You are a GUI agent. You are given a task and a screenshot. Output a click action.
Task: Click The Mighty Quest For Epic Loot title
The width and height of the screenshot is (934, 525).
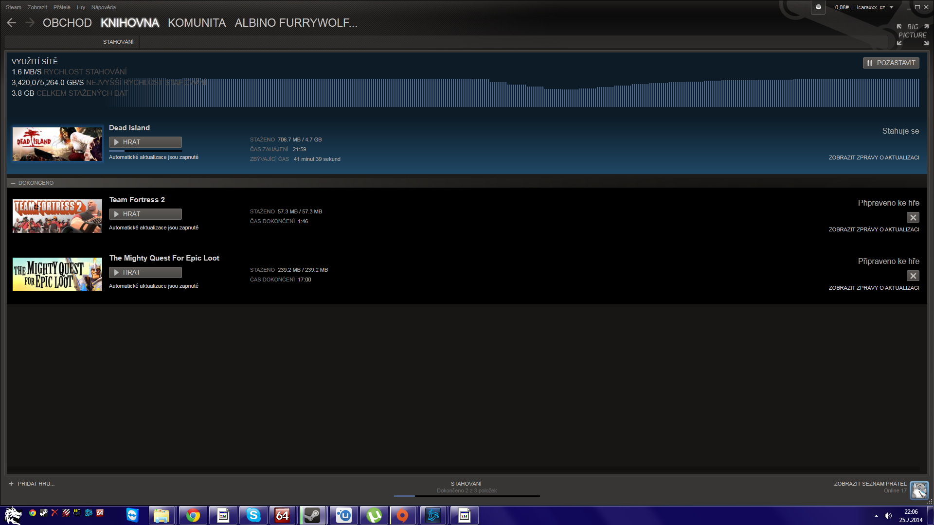(x=164, y=258)
